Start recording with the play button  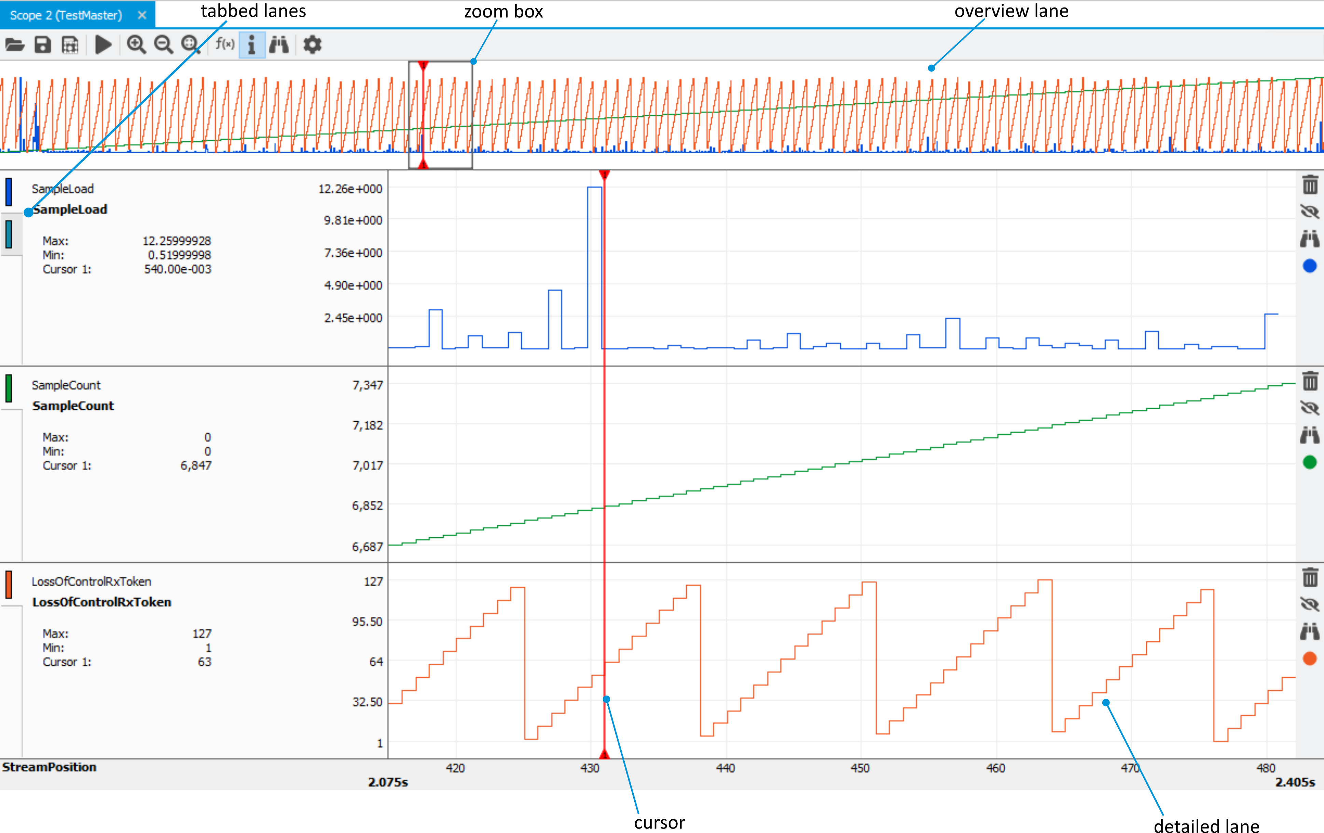coord(103,44)
